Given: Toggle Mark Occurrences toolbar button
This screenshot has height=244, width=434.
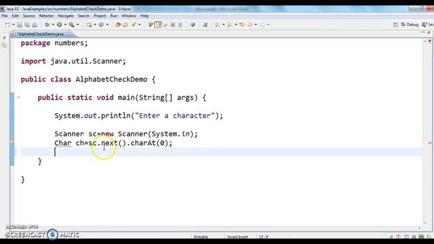Looking at the screenshot, I should [151, 25].
